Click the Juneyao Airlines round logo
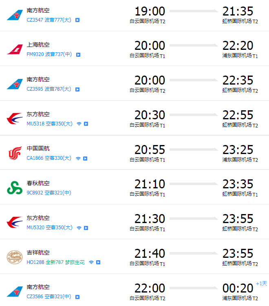The width and height of the screenshot is (269, 306). (15, 257)
